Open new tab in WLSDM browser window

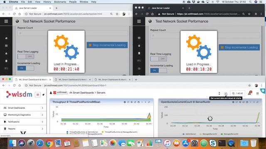pyautogui.click(x=136, y=79)
